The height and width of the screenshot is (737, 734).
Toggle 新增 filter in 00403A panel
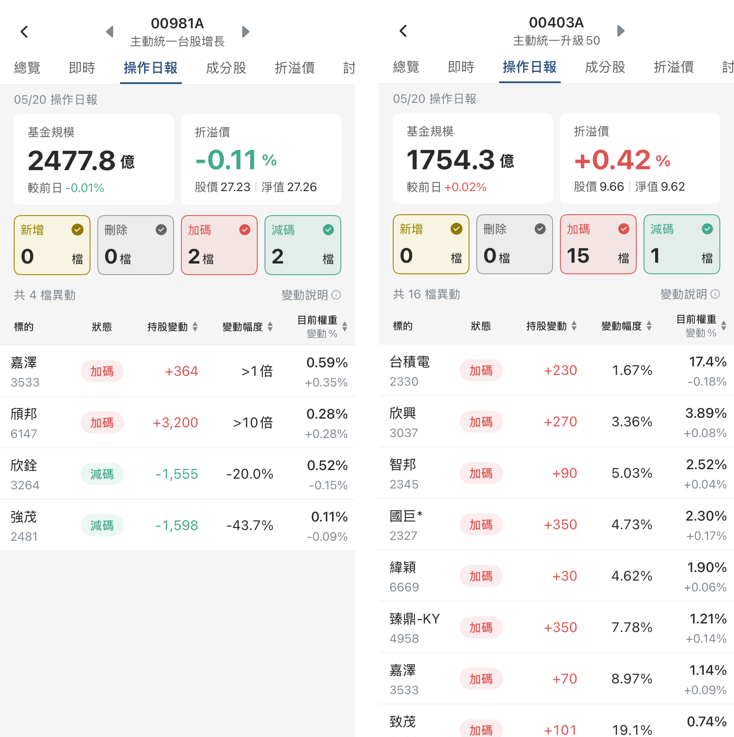click(431, 244)
